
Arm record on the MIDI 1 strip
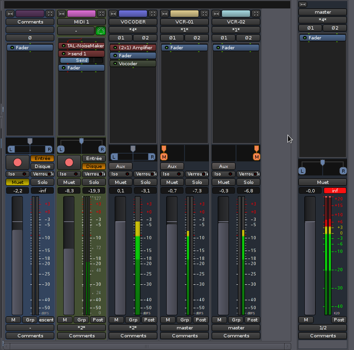tap(69, 162)
